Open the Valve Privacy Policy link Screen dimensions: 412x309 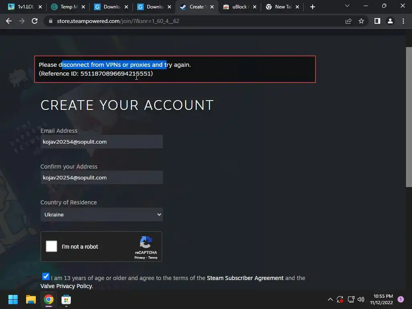click(66, 286)
